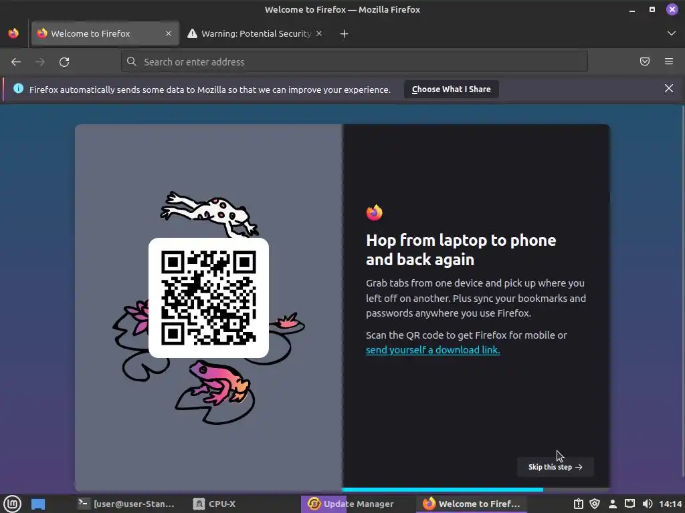This screenshot has height=513, width=685.
Task: Close the Welcome to Firefox tab
Action: tap(169, 33)
